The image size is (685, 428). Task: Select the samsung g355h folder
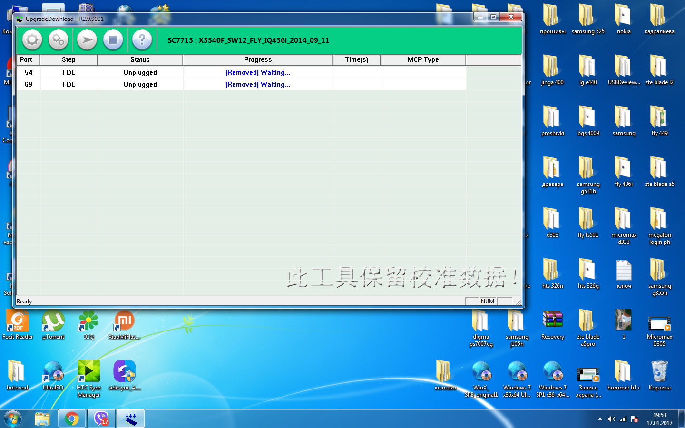659,277
